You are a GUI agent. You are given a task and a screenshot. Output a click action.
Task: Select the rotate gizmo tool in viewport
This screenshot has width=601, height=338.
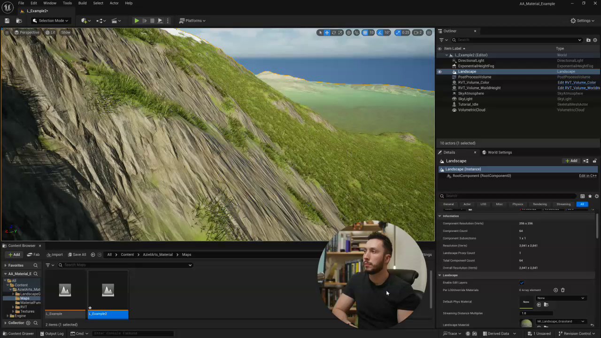pyautogui.click(x=334, y=32)
